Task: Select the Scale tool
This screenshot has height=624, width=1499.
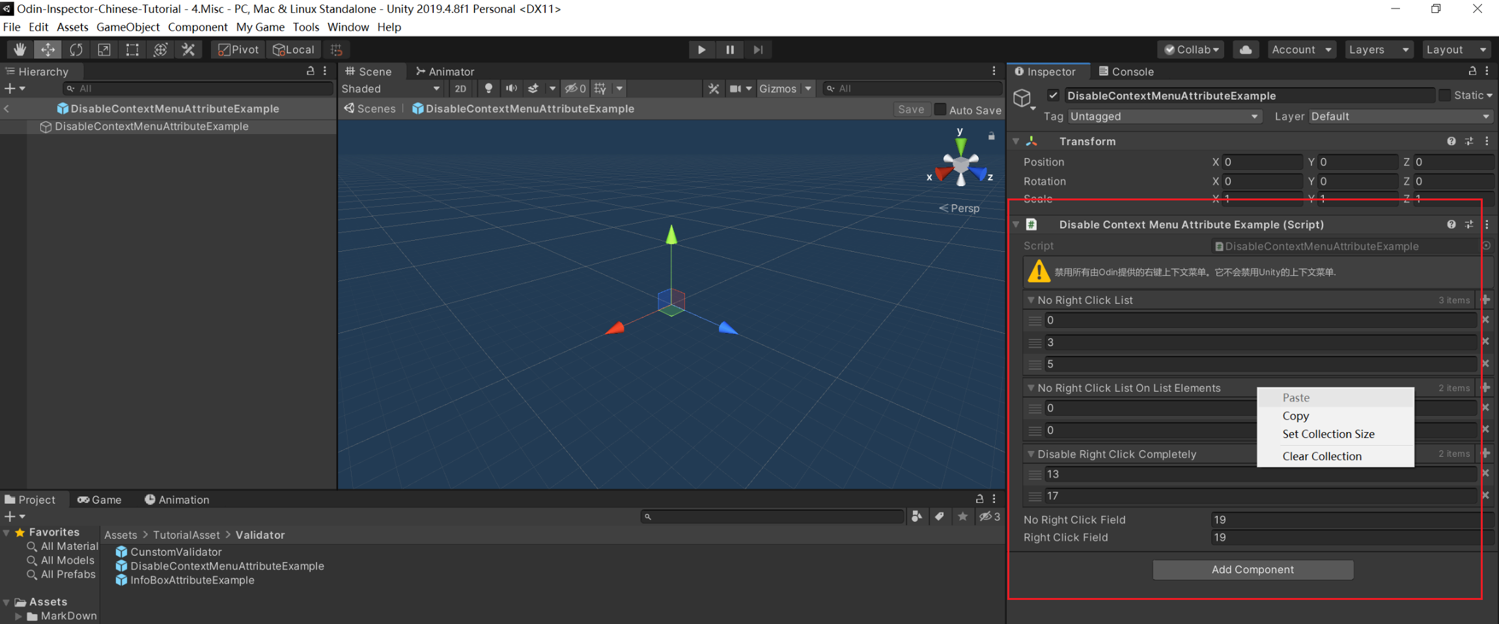Action: 104,49
